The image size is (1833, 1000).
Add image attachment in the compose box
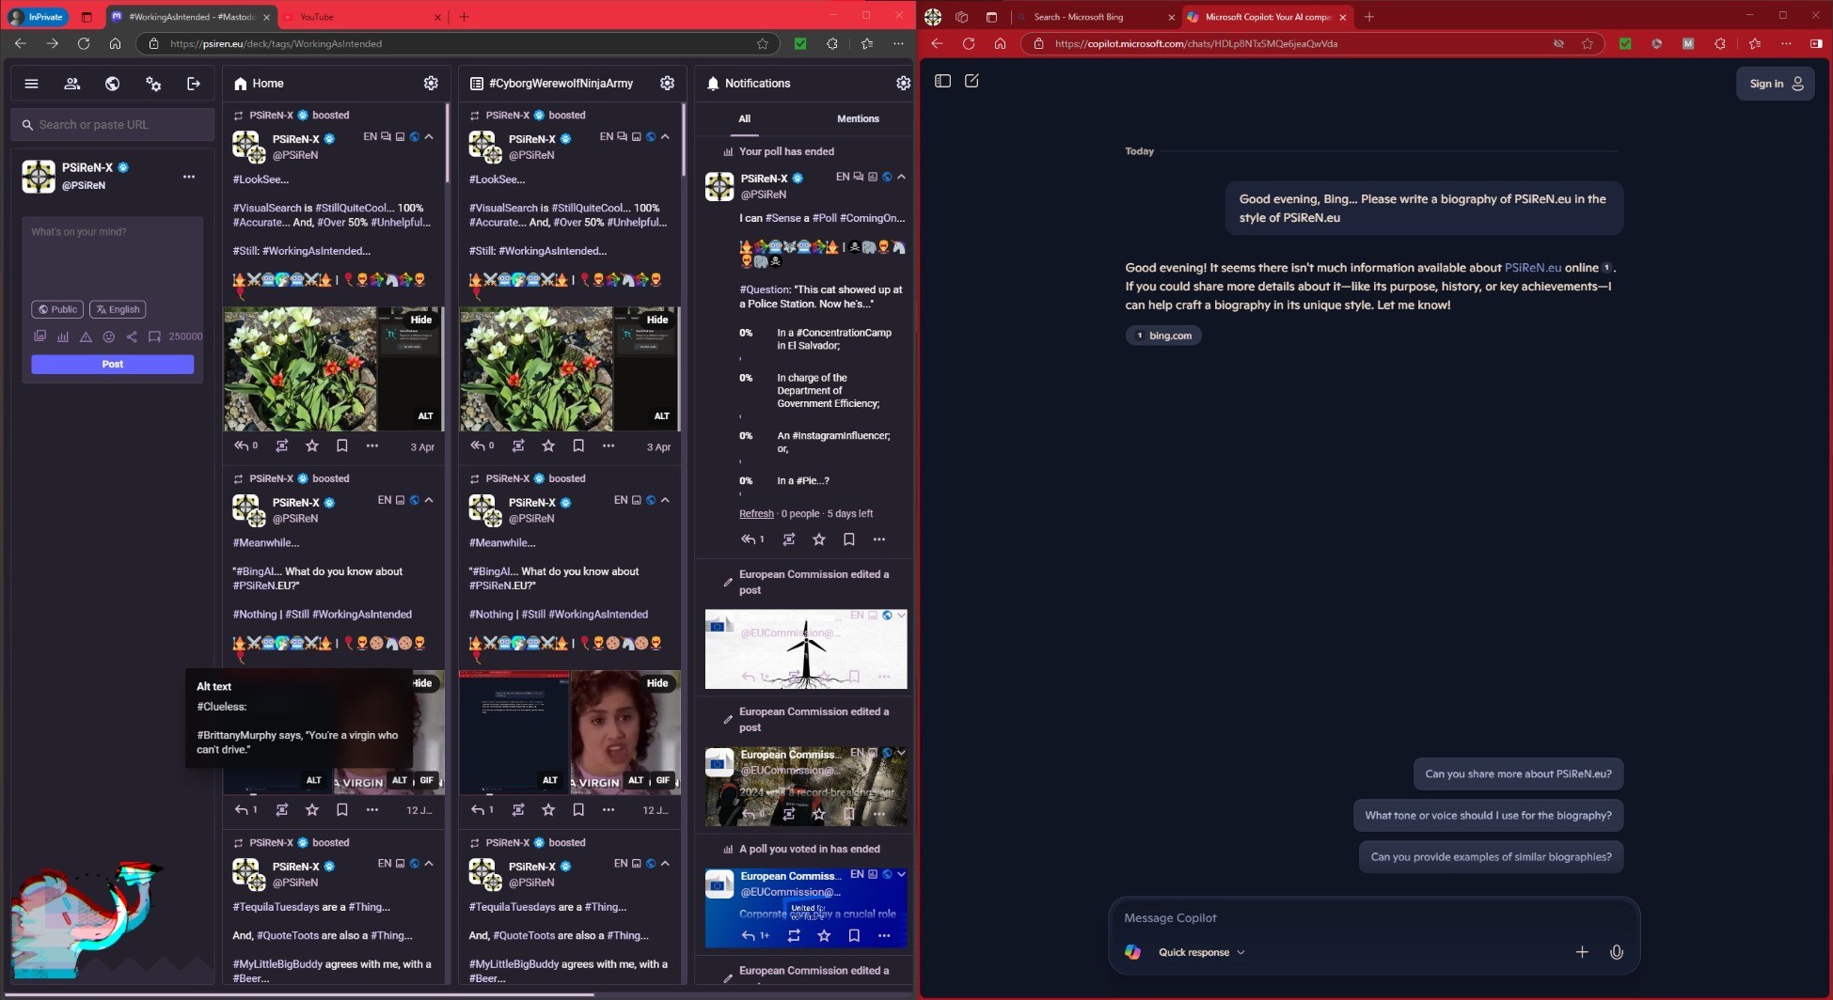40,336
